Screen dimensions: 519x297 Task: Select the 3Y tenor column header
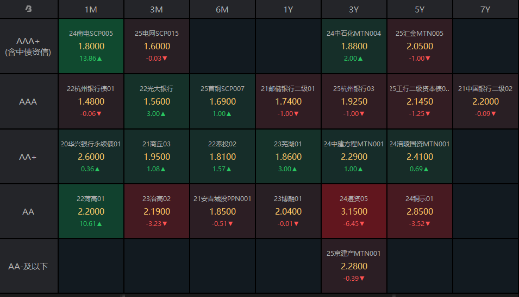click(354, 9)
